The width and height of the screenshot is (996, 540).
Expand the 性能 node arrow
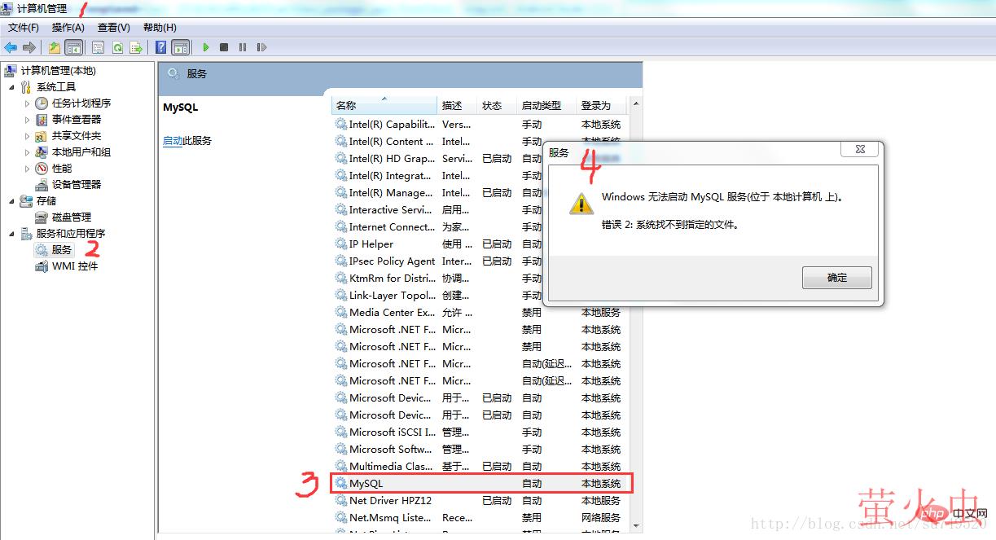(27, 169)
